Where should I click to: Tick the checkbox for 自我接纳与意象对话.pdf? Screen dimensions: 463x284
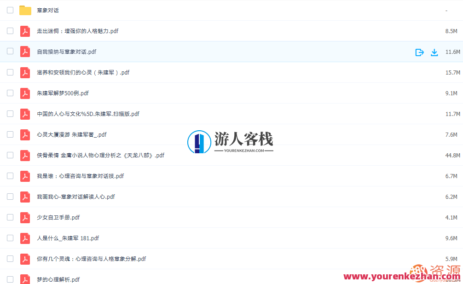click(10, 52)
